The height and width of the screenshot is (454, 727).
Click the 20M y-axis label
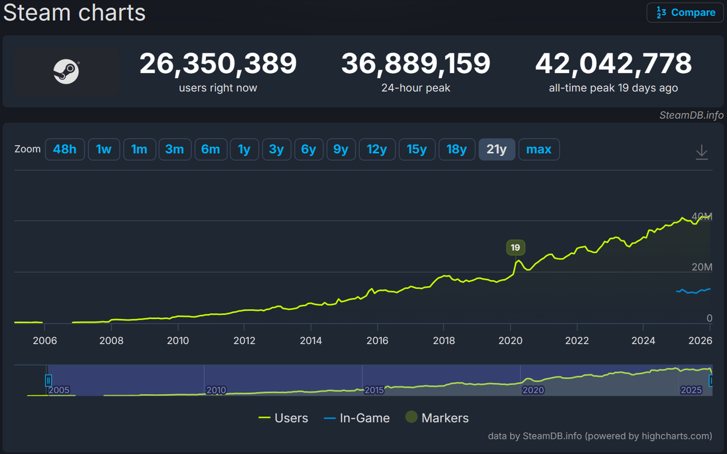point(702,267)
